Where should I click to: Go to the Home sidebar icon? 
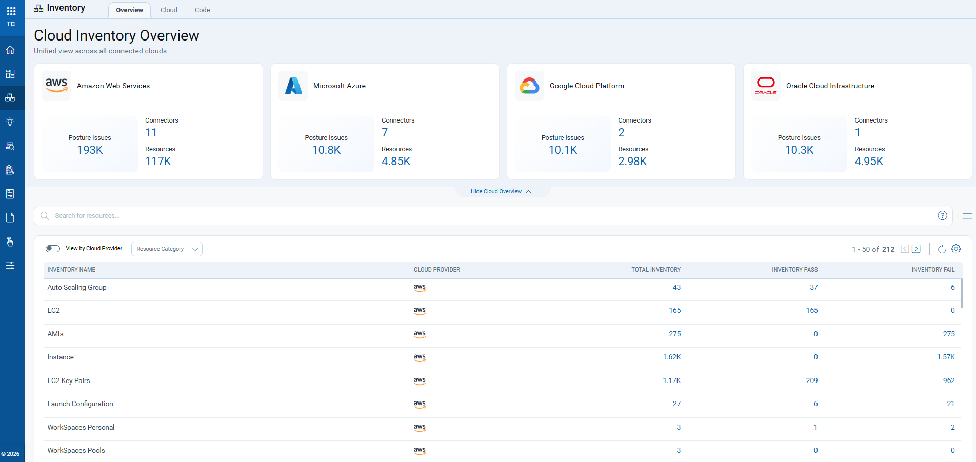coord(10,50)
